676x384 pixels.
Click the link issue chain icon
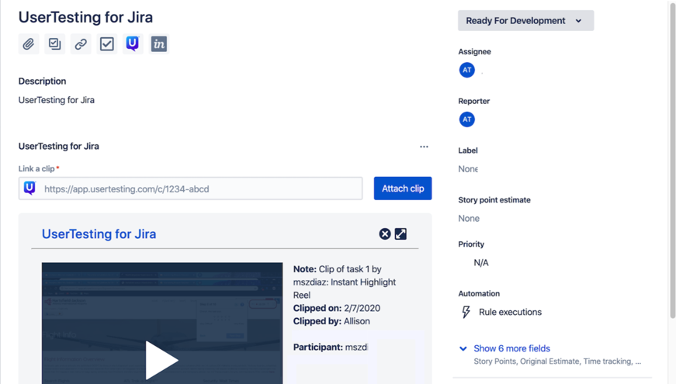pos(81,44)
